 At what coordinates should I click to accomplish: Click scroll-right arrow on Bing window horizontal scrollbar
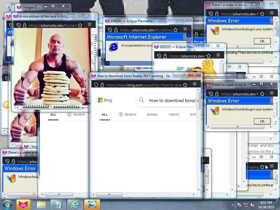tap(194, 194)
